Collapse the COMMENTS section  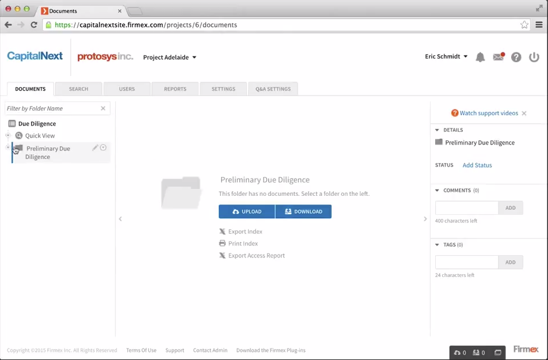[x=437, y=190]
